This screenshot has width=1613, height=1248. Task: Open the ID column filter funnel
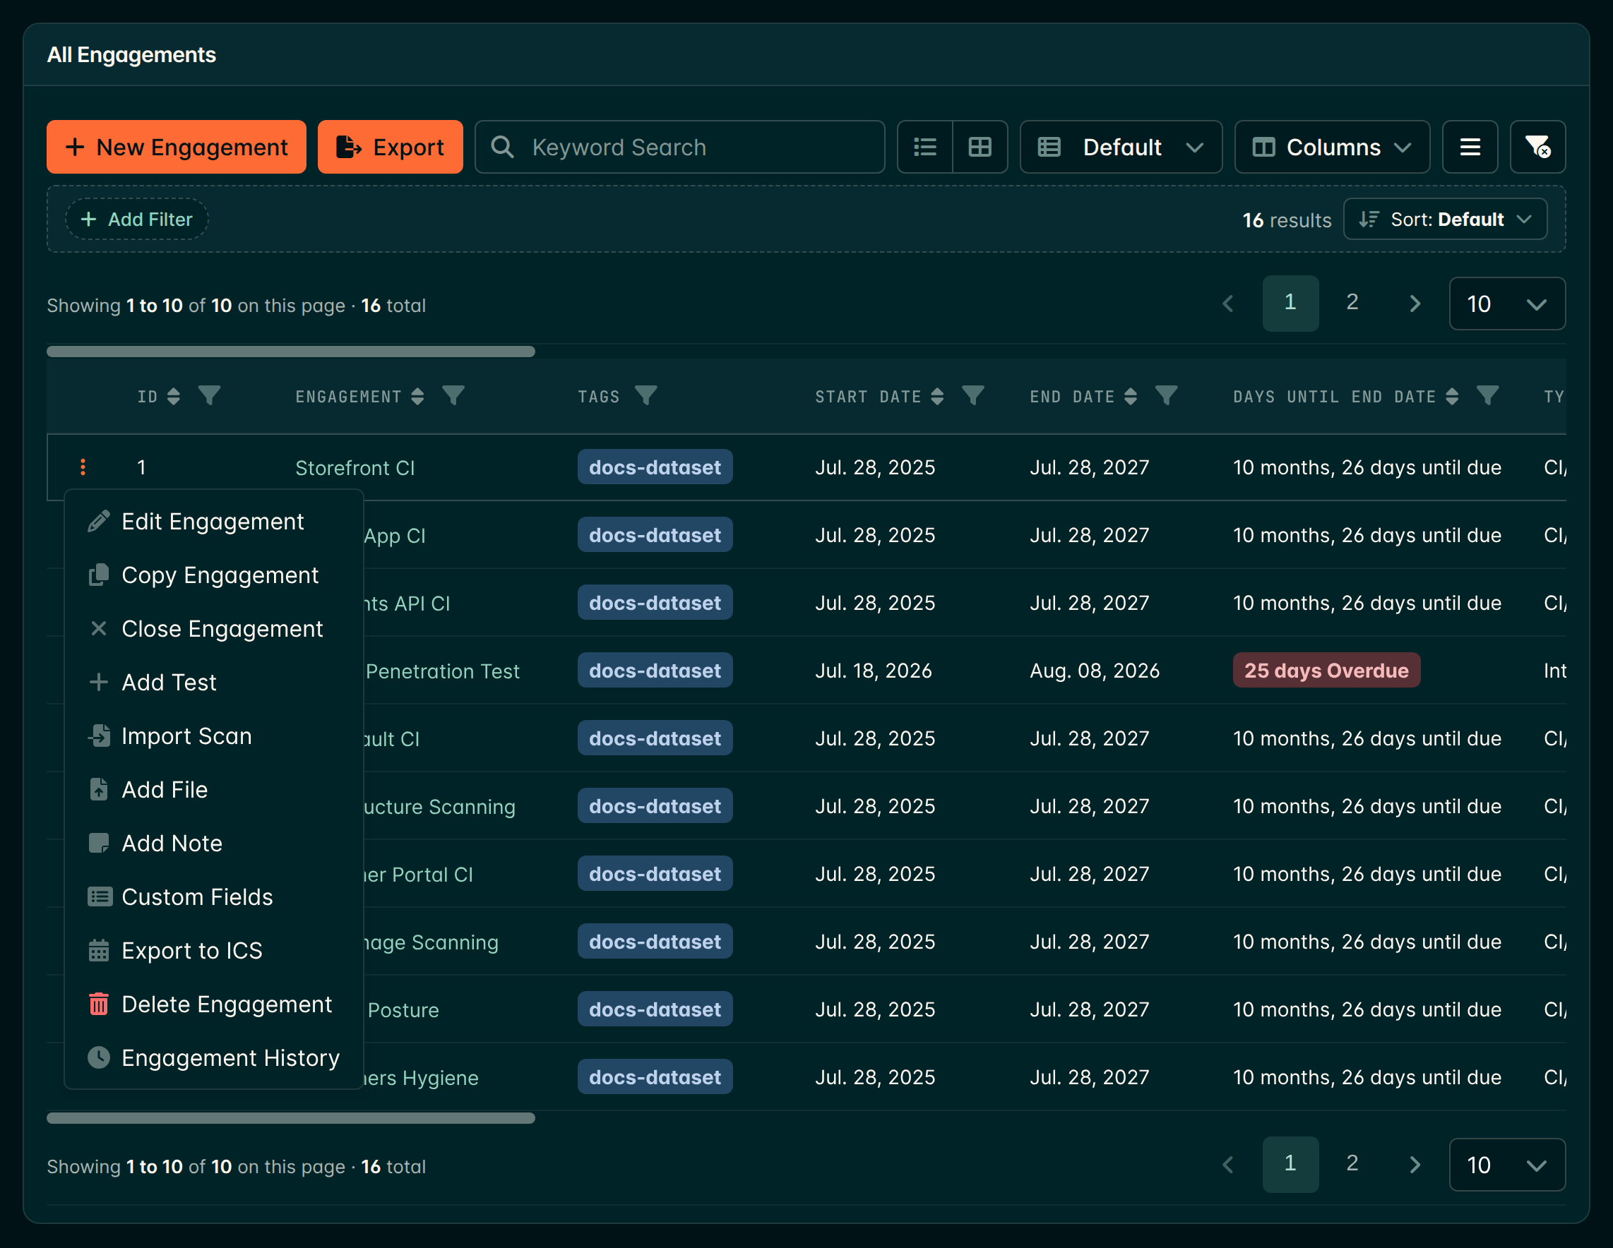[210, 396]
